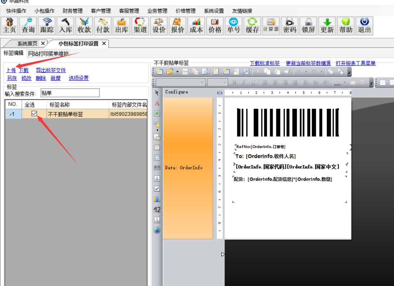Click the 入库 scanner toolbar icon
This screenshot has height=286, width=394.
pos(65,26)
